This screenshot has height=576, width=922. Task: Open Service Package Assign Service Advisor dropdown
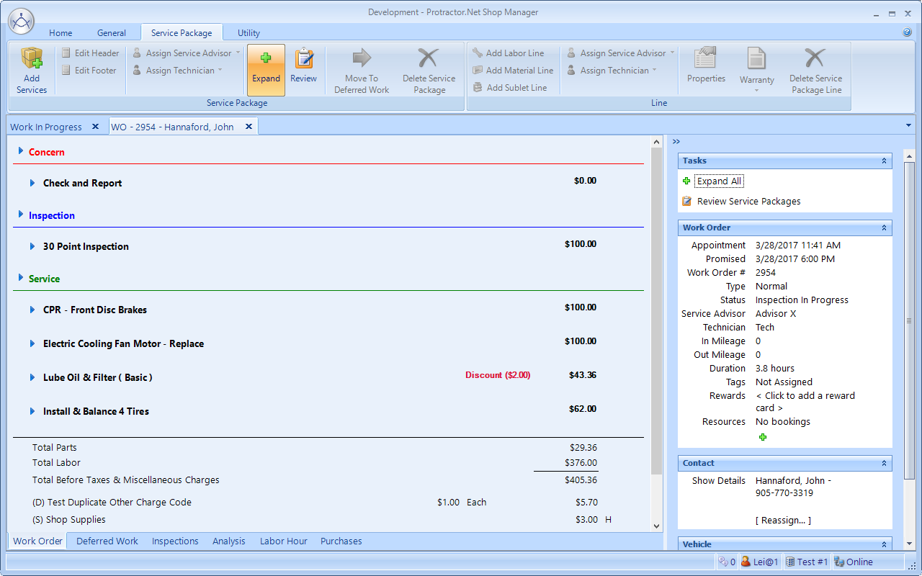pyautogui.click(x=187, y=53)
